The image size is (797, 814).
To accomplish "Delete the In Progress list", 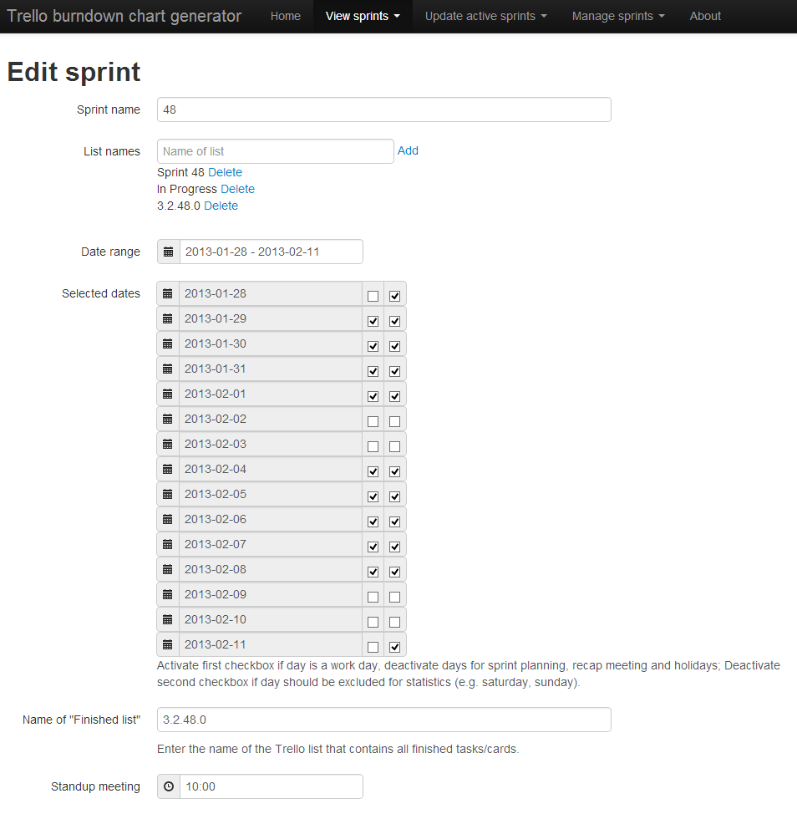I will 237,189.
